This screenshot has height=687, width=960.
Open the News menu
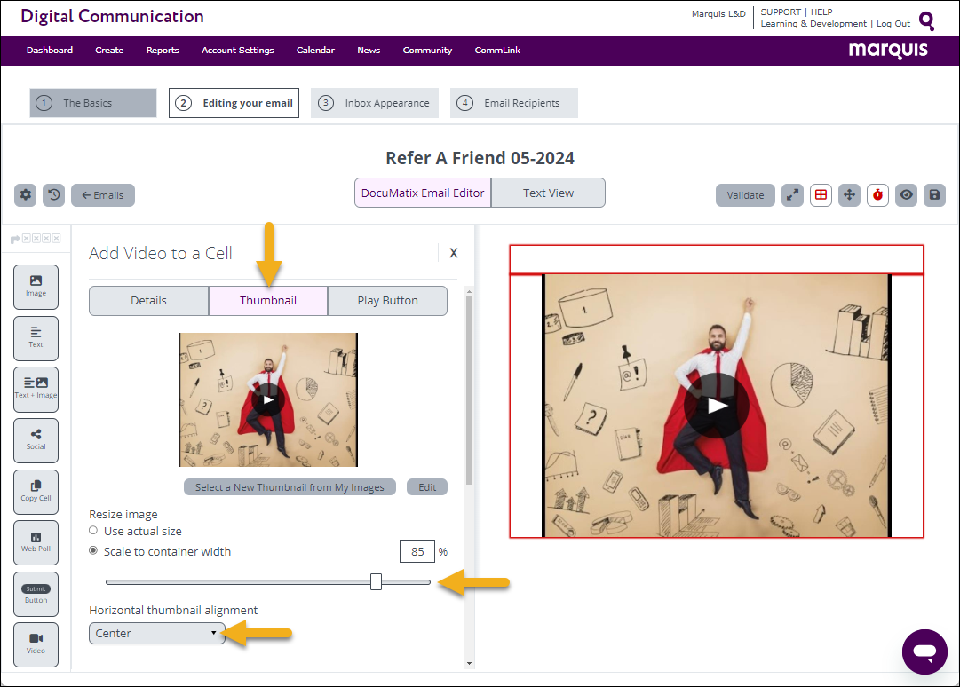tap(369, 51)
